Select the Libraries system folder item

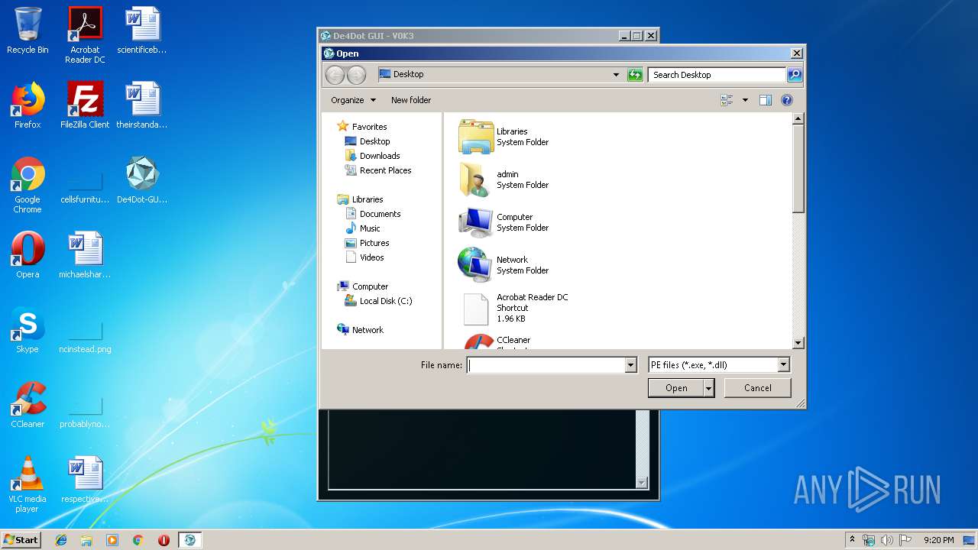tap(504, 137)
